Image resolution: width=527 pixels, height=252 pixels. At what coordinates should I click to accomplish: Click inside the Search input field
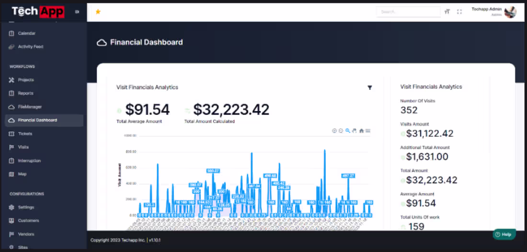[408, 12]
